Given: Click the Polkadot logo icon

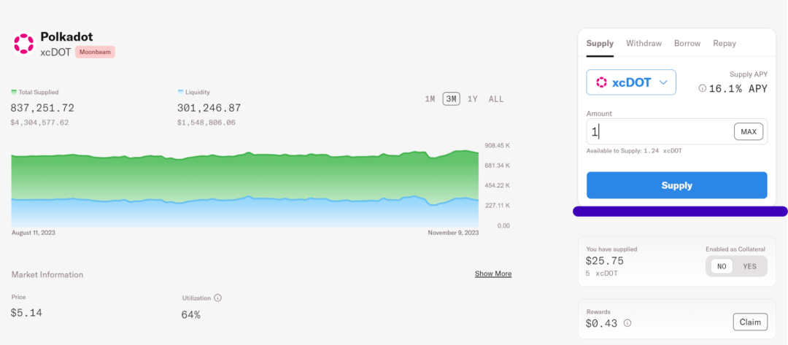Looking at the screenshot, I should pos(23,44).
